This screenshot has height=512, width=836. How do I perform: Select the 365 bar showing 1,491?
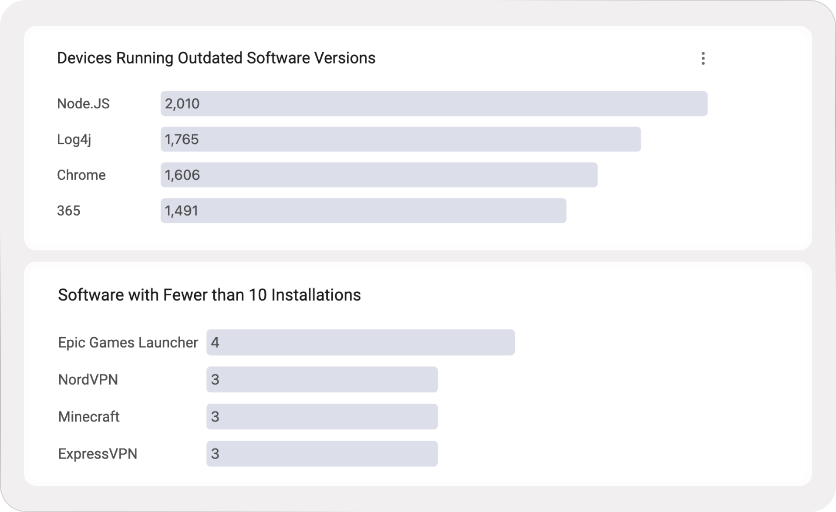tap(363, 211)
